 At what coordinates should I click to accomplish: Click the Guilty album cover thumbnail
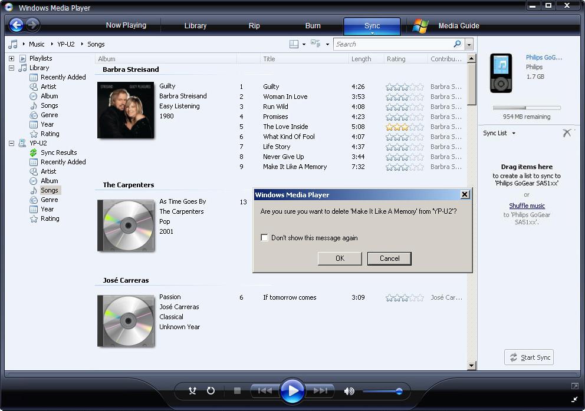(126, 110)
